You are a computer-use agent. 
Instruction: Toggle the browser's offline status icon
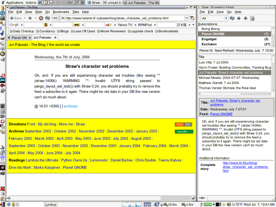(8, 198)
